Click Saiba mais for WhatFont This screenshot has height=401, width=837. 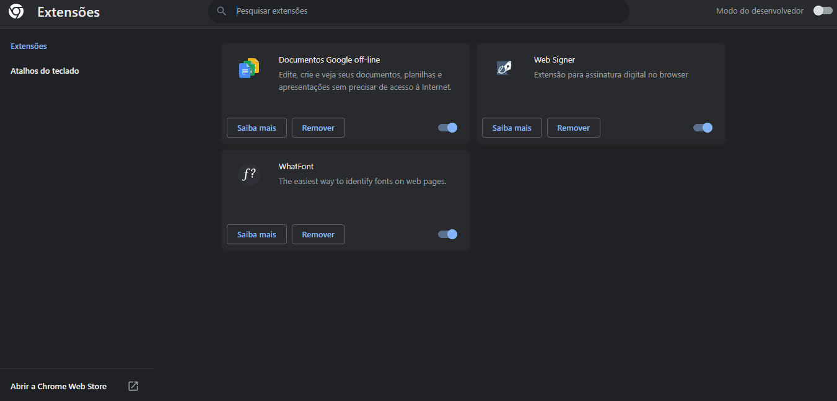pos(256,234)
